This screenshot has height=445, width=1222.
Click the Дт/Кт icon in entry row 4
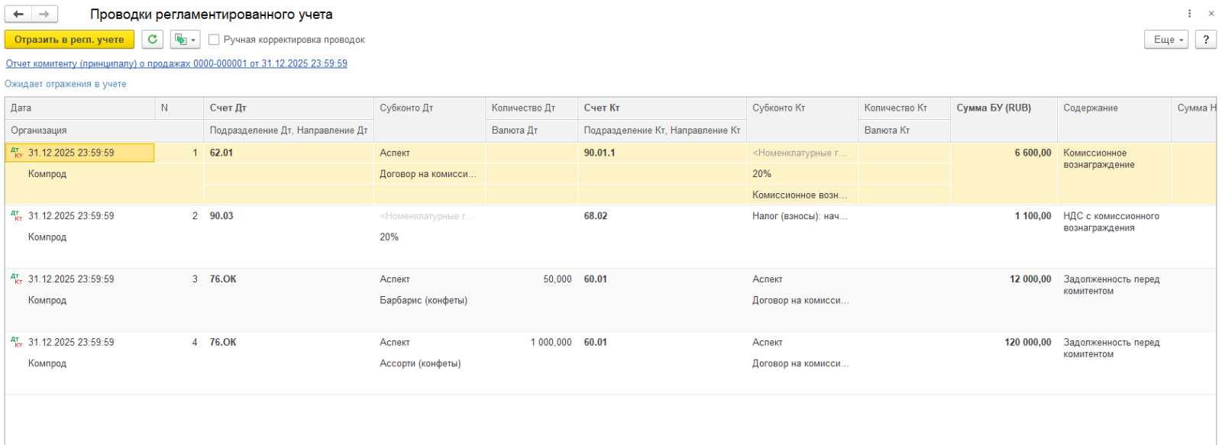[17, 343]
